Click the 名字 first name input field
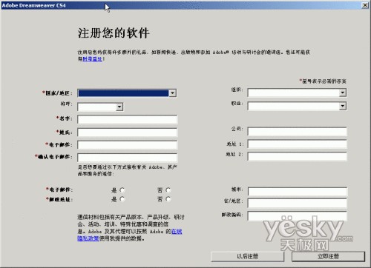371x268 pixels. pyautogui.click(x=127, y=119)
